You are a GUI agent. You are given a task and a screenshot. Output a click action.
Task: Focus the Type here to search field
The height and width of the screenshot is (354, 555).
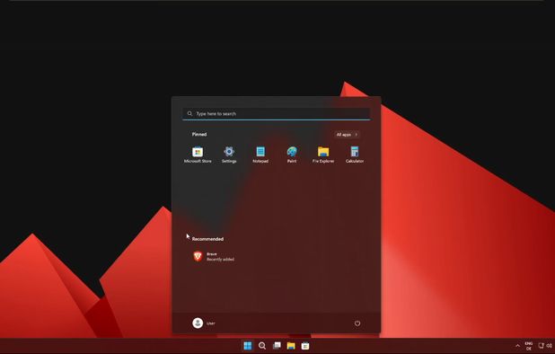coord(276,113)
